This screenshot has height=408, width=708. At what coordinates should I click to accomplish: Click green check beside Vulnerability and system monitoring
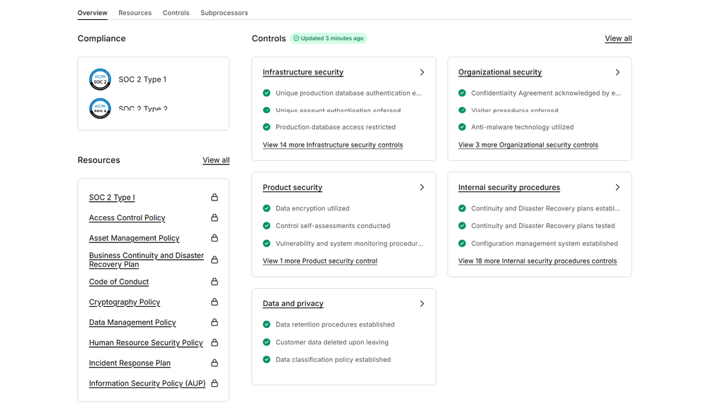point(266,243)
